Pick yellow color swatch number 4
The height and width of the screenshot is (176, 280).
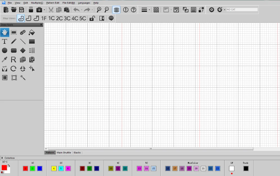point(54,168)
